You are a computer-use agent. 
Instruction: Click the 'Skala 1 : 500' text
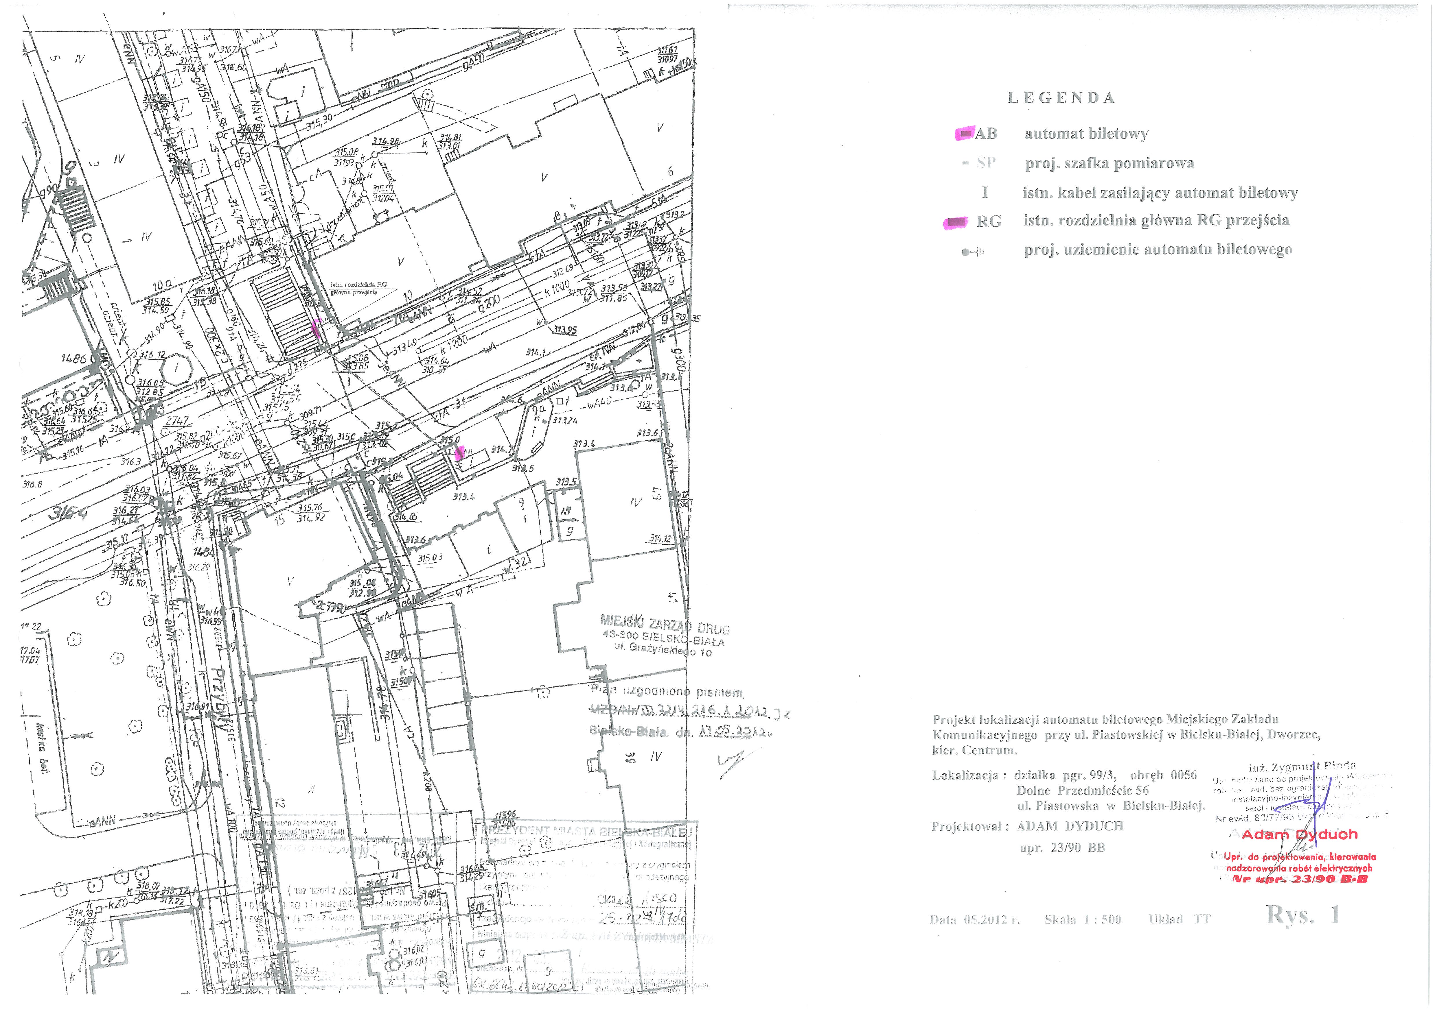click(x=1083, y=919)
